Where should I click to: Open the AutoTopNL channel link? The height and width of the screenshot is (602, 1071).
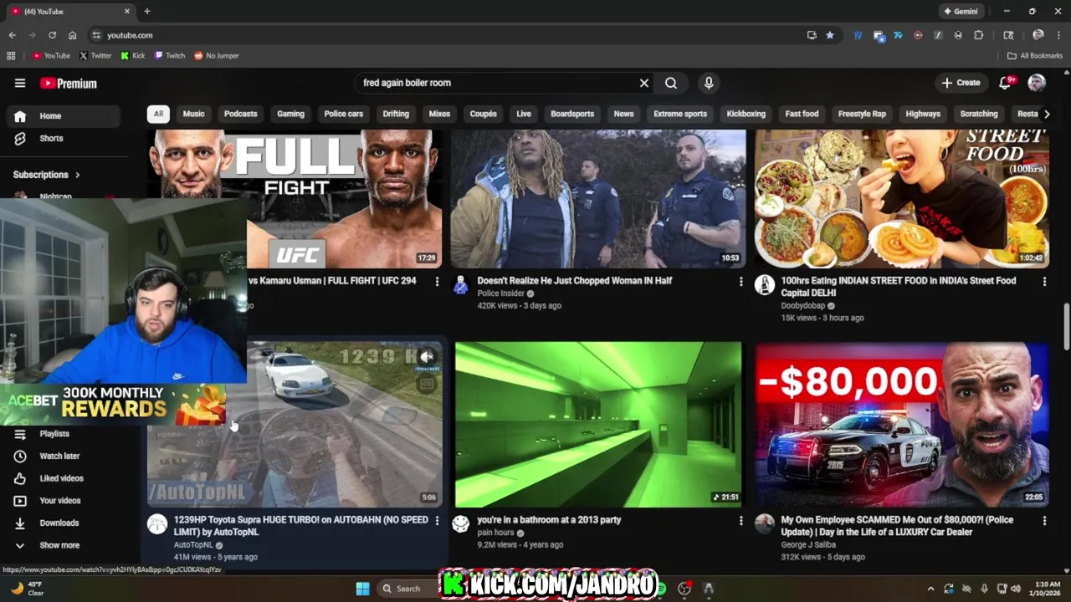[193, 545]
